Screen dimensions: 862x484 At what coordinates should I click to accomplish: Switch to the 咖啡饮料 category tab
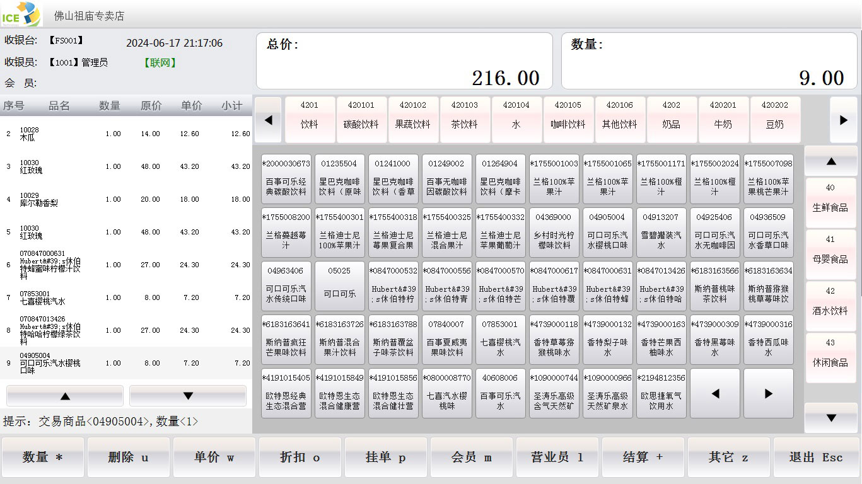coord(568,119)
